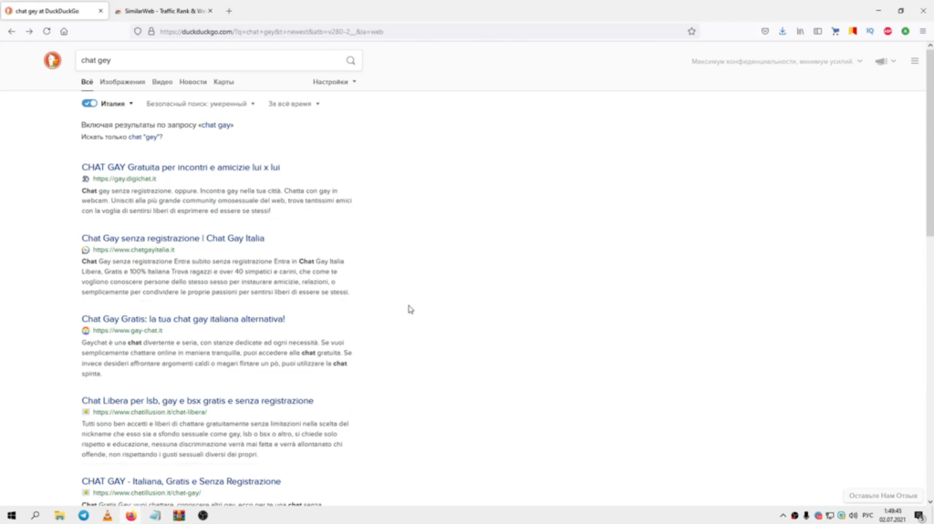Open Chat Libera per lsb result
Image resolution: width=934 pixels, height=524 pixels.
[197, 401]
